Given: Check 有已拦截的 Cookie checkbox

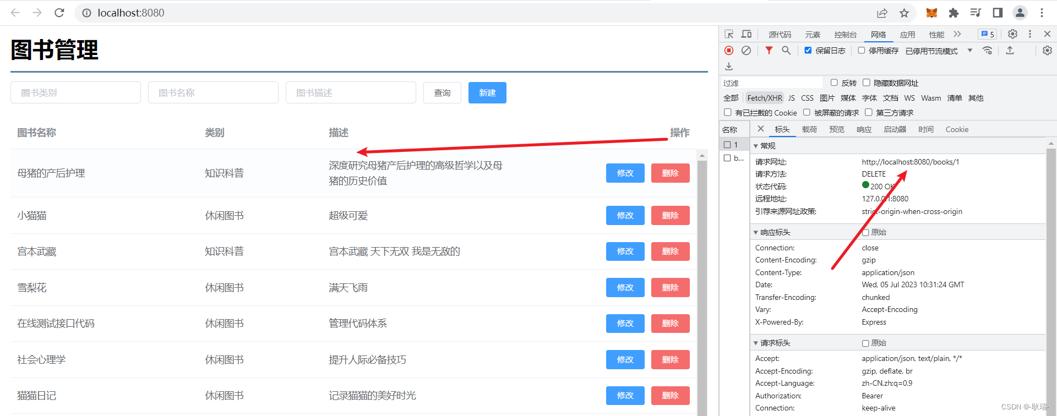Looking at the screenshot, I should click(x=728, y=112).
